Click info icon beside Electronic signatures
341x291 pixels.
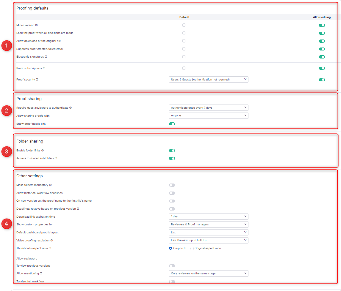(46, 57)
